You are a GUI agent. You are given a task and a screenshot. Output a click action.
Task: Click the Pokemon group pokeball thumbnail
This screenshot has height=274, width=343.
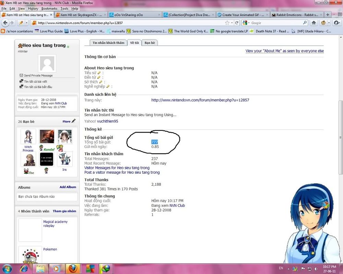click(x=30, y=255)
